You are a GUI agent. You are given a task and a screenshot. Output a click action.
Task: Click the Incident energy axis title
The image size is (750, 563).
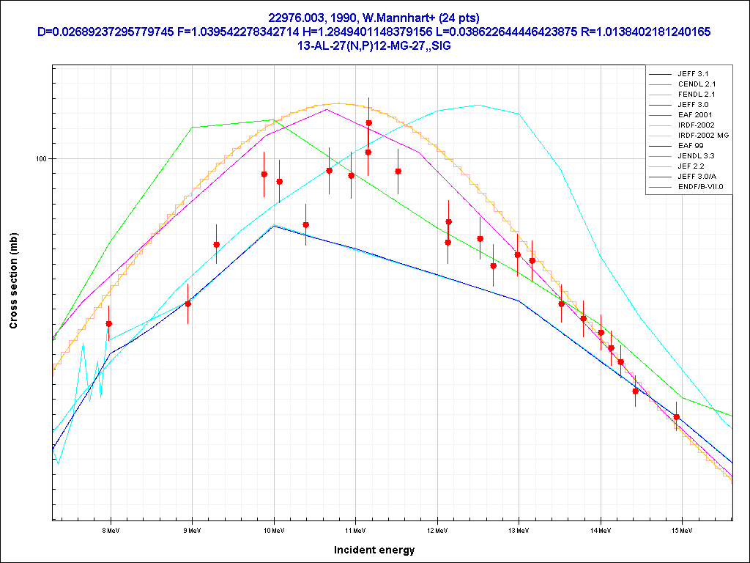(374, 550)
